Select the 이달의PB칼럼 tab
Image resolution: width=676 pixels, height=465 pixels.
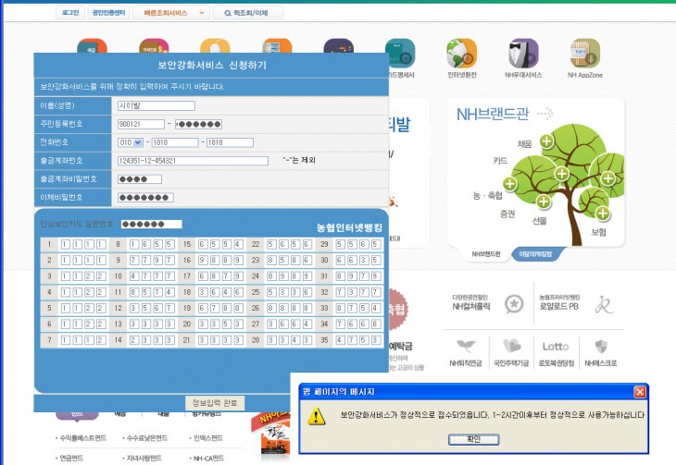click(x=535, y=254)
